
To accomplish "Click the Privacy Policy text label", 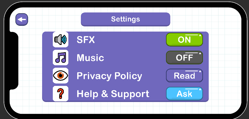I will tap(109, 76).
